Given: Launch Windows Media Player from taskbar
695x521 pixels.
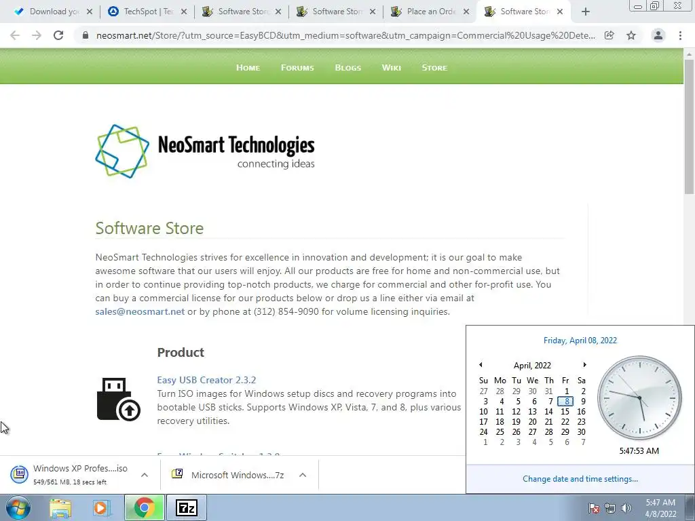Looking at the screenshot, I should pos(102,508).
